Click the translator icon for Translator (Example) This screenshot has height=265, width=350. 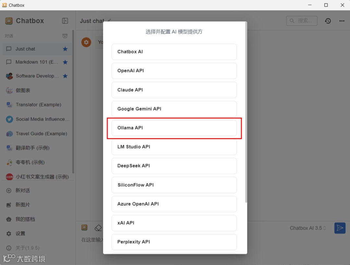(x=9, y=105)
